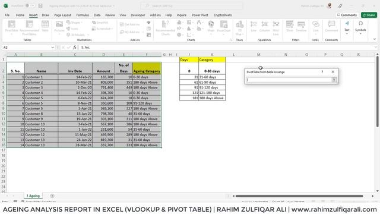Click Get Add-ins

[130, 24]
